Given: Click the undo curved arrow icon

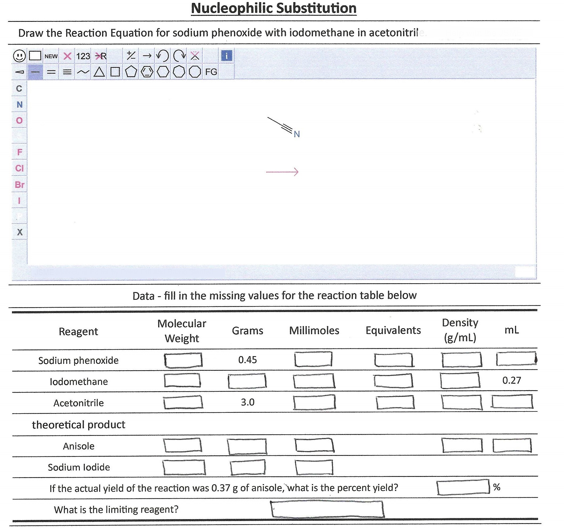Looking at the screenshot, I should point(163,56).
